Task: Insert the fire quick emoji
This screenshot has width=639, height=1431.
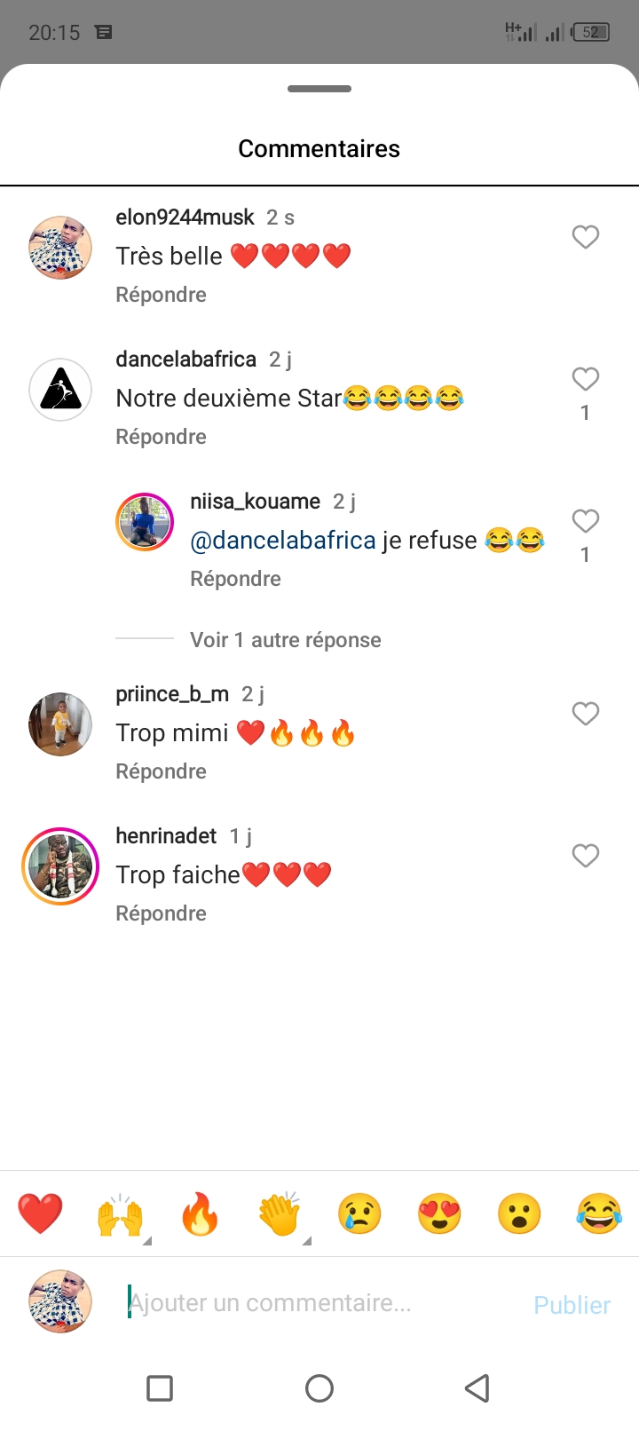Action: tap(200, 1214)
